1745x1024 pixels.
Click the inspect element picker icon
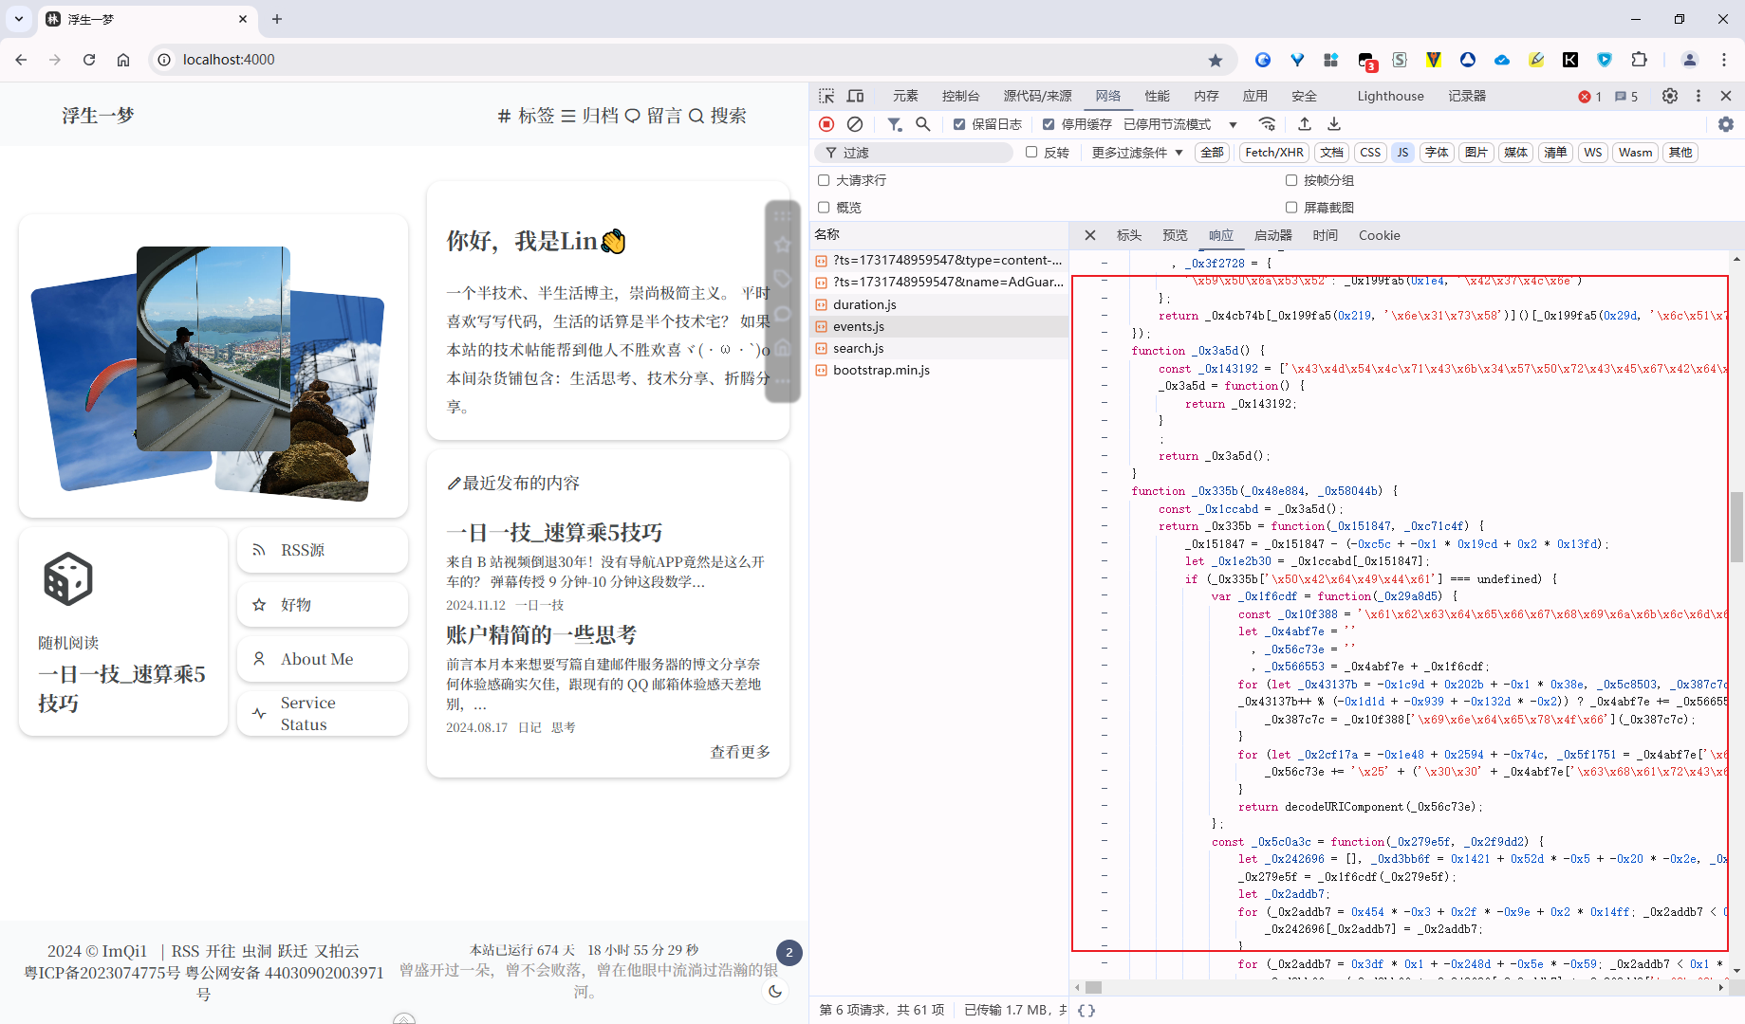826,96
